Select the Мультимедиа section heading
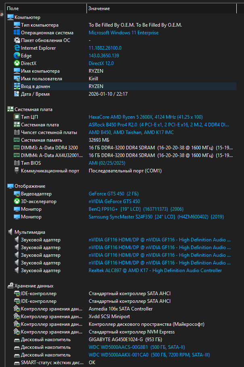This screenshot has width=244, height=367. [30, 232]
